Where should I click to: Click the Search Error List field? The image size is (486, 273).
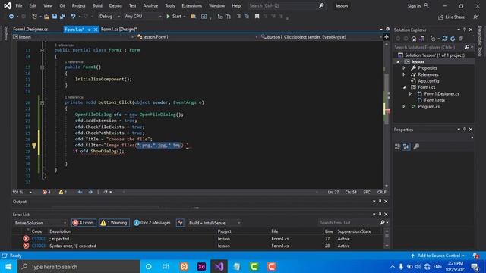(x=349, y=223)
